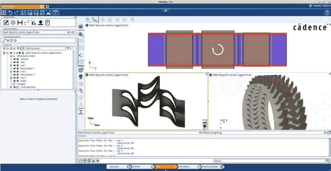Click the Filter by name field
Viewport: 331px width, 171px height.
(x=43, y=48)
